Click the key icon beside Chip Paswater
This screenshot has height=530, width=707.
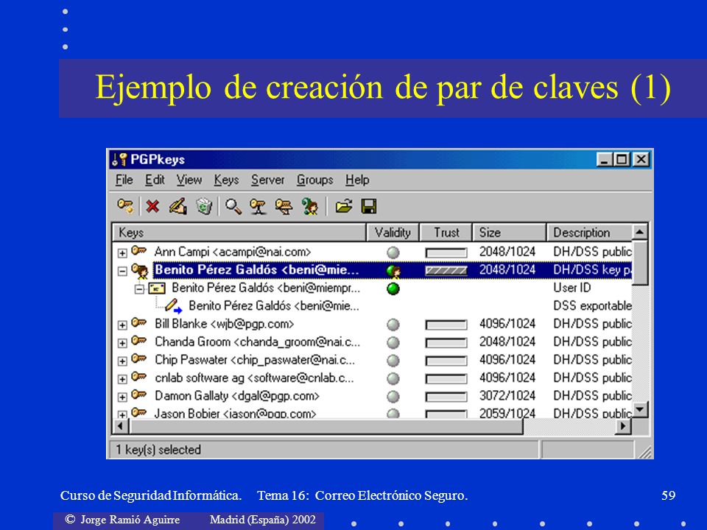tap(139, 358)
